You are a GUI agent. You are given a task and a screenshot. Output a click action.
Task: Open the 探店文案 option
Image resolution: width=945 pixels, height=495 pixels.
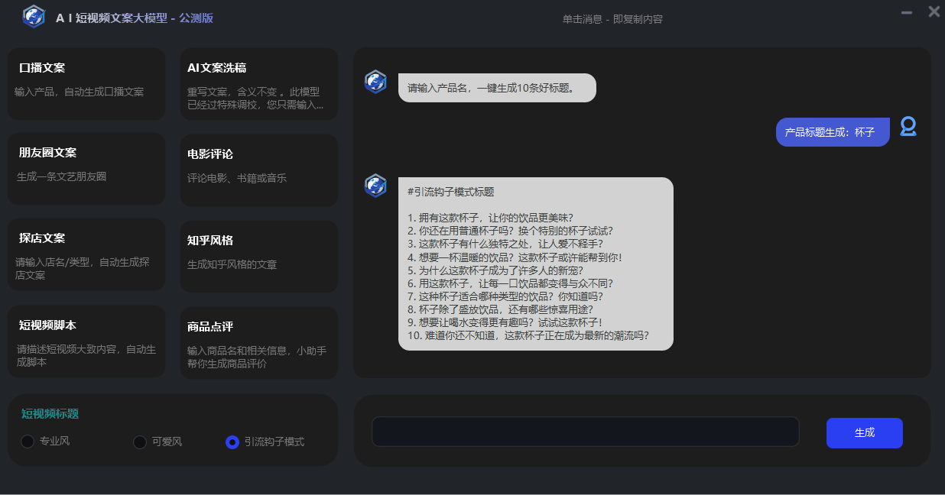pos(86,254)
